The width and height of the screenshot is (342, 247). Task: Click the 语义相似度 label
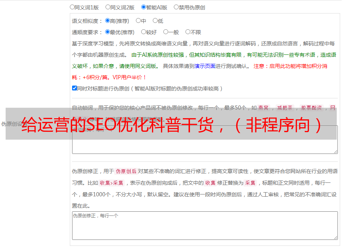(87, 21)
